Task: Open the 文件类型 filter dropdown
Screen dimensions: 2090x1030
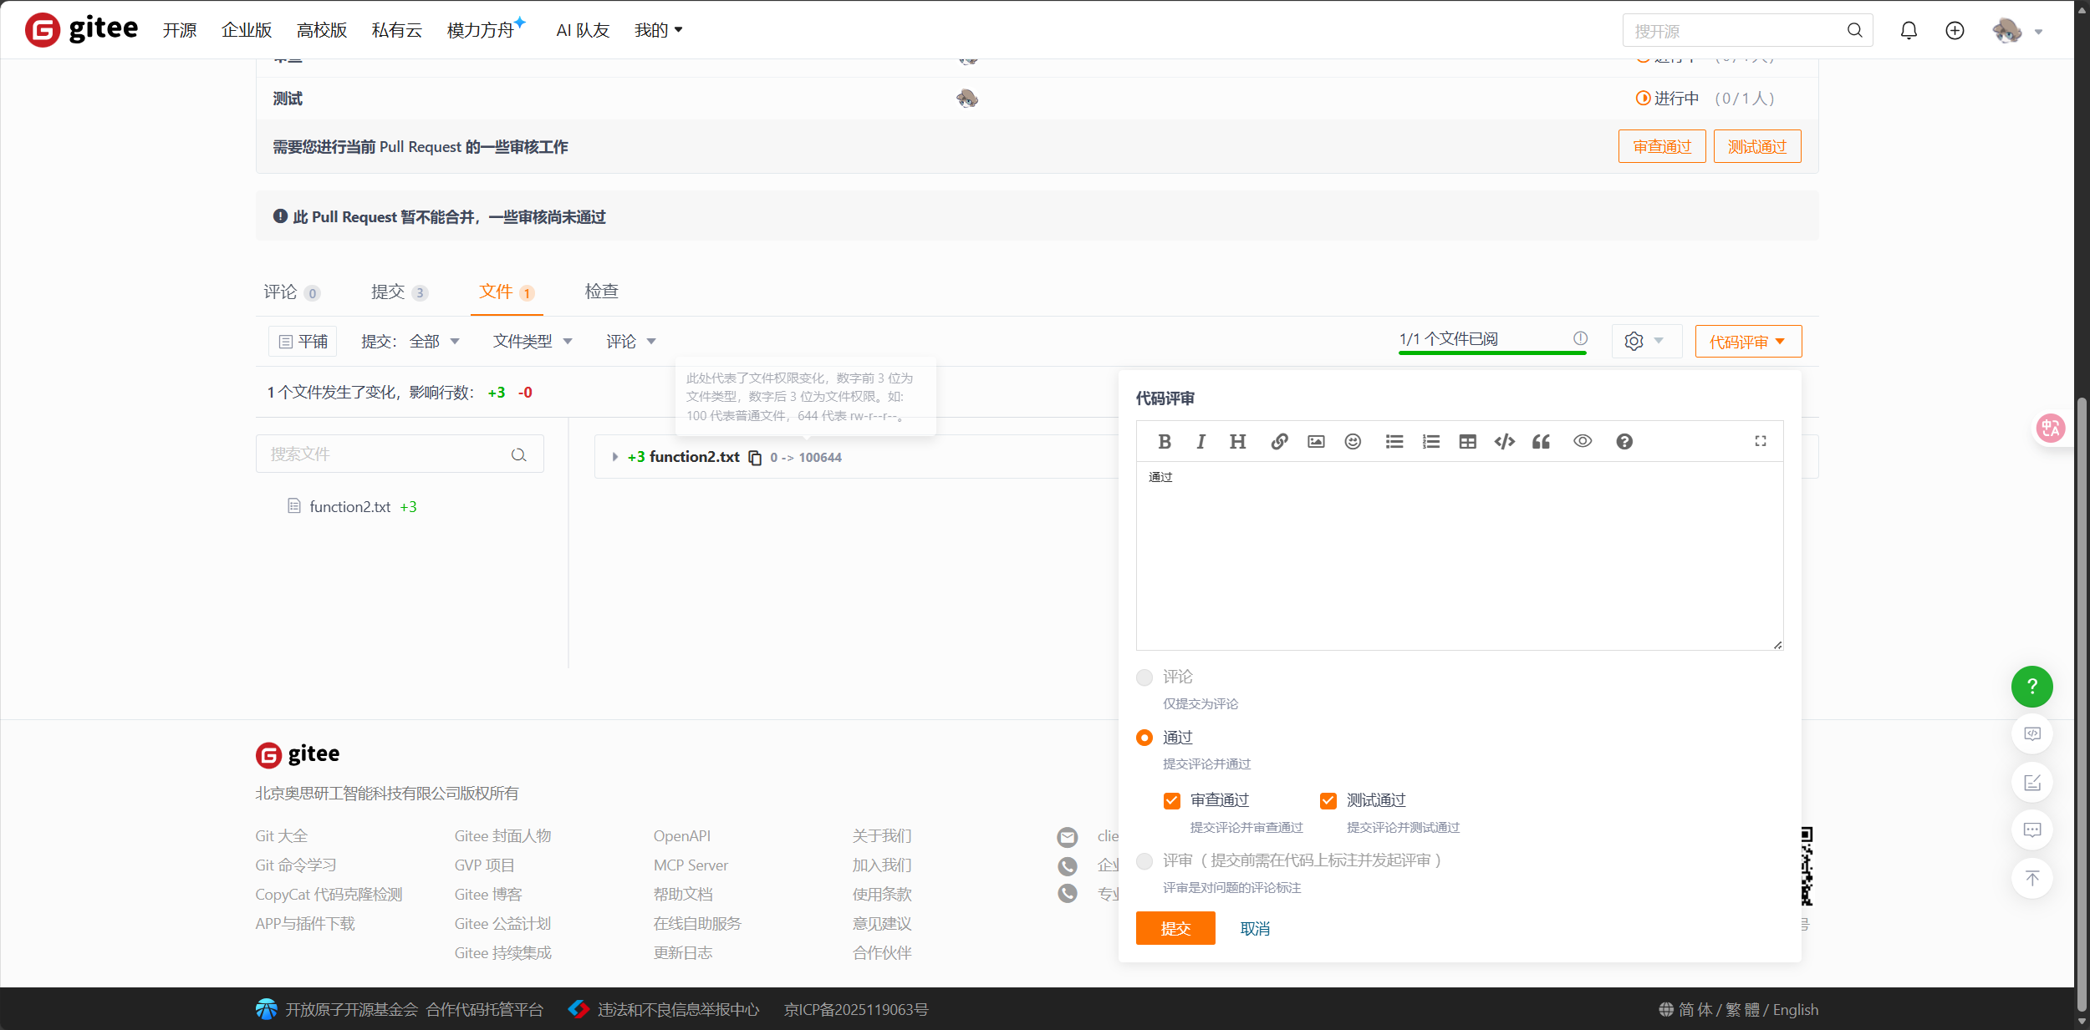Action: click(533, 342)
